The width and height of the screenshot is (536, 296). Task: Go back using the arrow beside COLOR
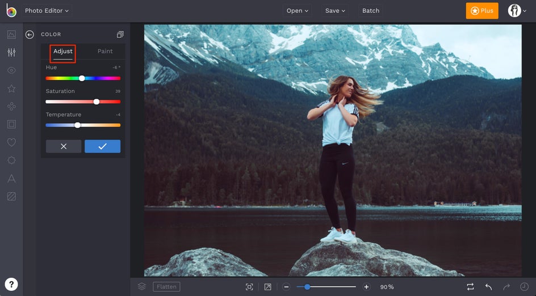[x=30, y=35]
